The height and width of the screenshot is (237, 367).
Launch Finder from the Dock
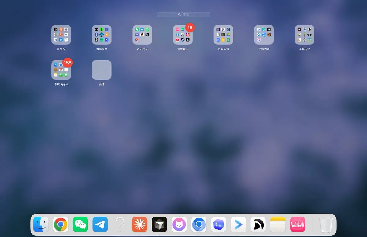[41, 225]
